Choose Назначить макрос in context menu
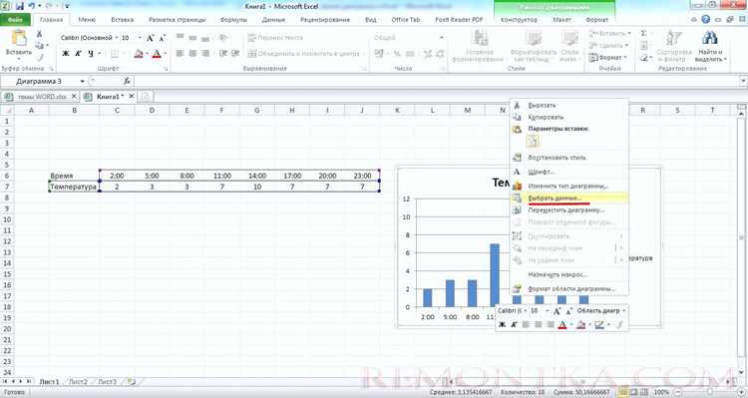 pyautogui.click(x=569, y=274)
